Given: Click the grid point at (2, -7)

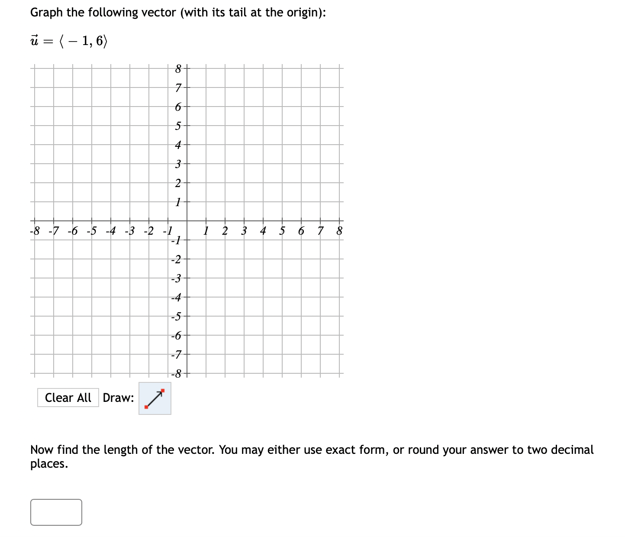Looking at the screenshot, I should tap(224, 353).
